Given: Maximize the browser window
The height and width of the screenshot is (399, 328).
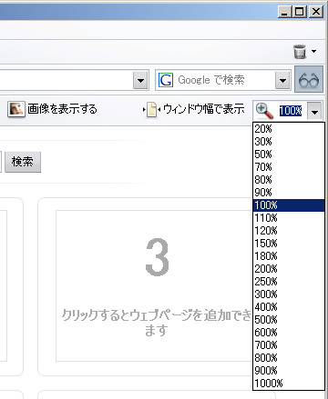Looking at the screenshot, I should [300, 12].
